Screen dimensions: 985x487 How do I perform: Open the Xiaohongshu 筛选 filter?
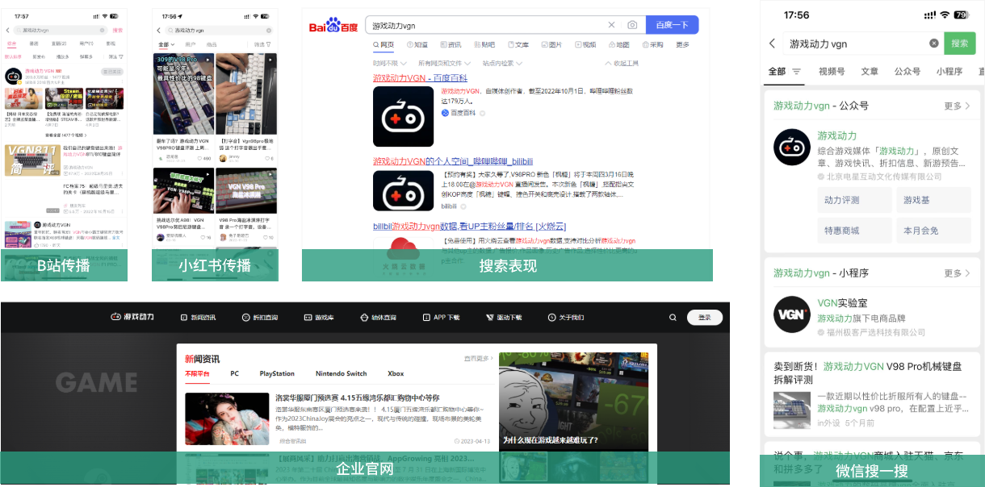(262, 44)
